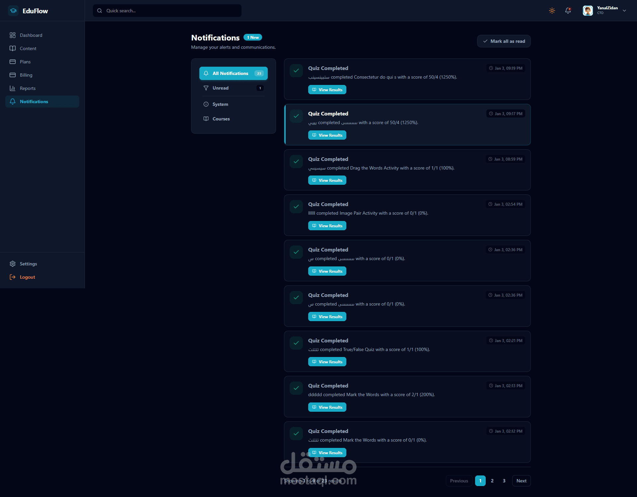This screenshot has width=637, height=497.
Task: Click the EduFlow graduation cap logo
Action: click(x=13, y=11)
